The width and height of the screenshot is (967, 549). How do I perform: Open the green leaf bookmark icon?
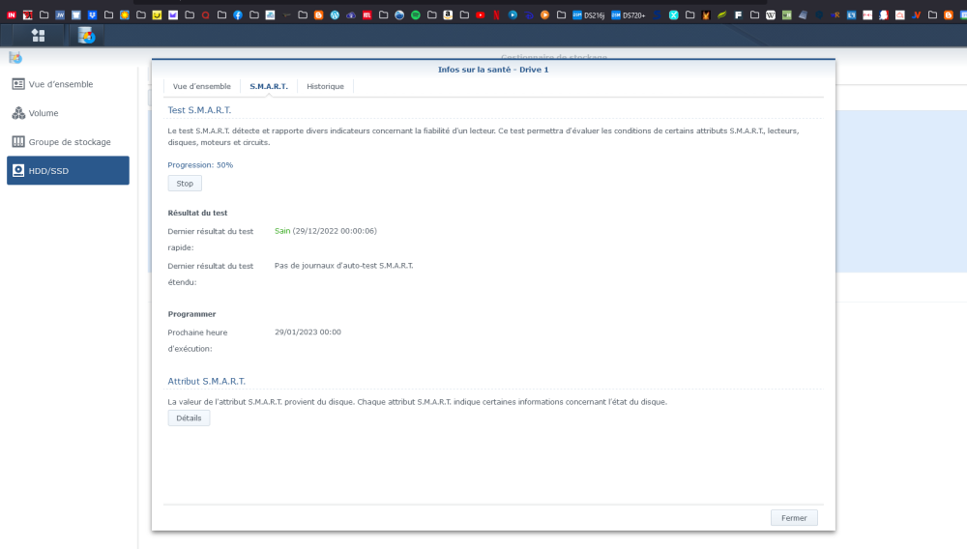[x=722, y=15]
